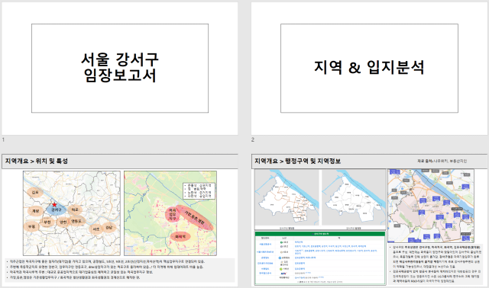Click the 서초 bubble on the map

96,229
